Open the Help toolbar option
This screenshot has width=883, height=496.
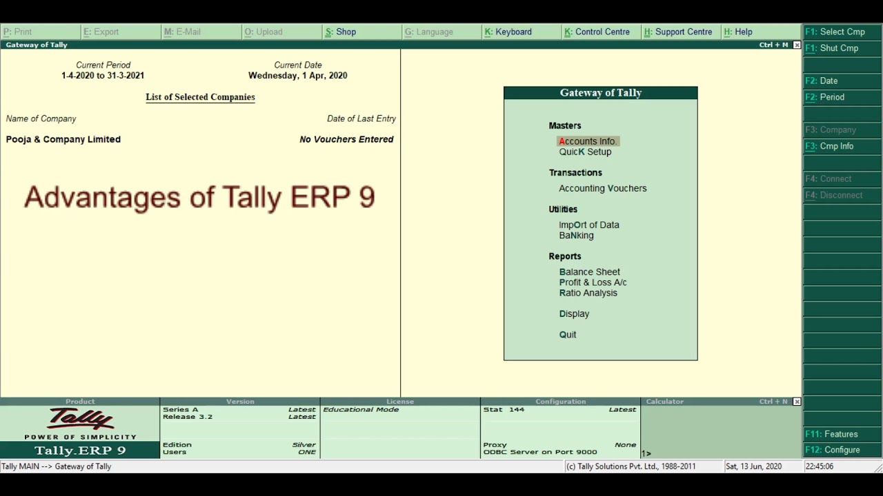coord(762,32)
